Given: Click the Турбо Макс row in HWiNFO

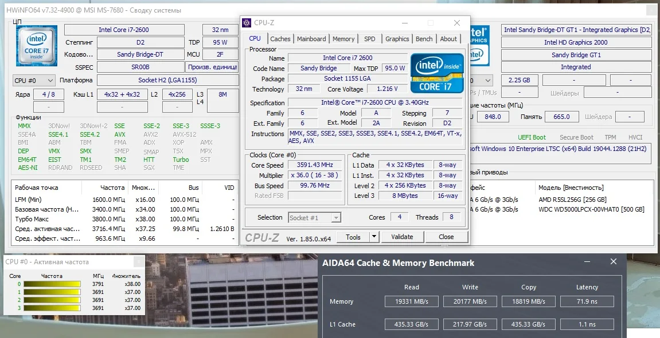Looking at the screenshot, I should tap(124, 218).
